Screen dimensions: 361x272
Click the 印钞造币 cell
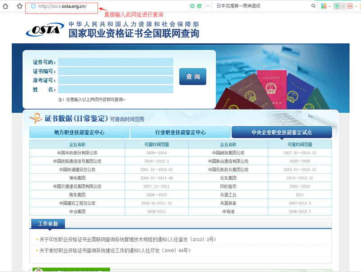[228, 186]
